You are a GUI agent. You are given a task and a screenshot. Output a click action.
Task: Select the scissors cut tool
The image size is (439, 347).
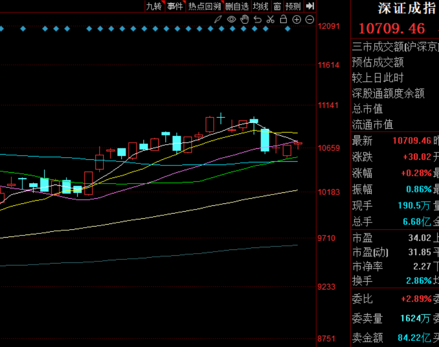point(270,20)
